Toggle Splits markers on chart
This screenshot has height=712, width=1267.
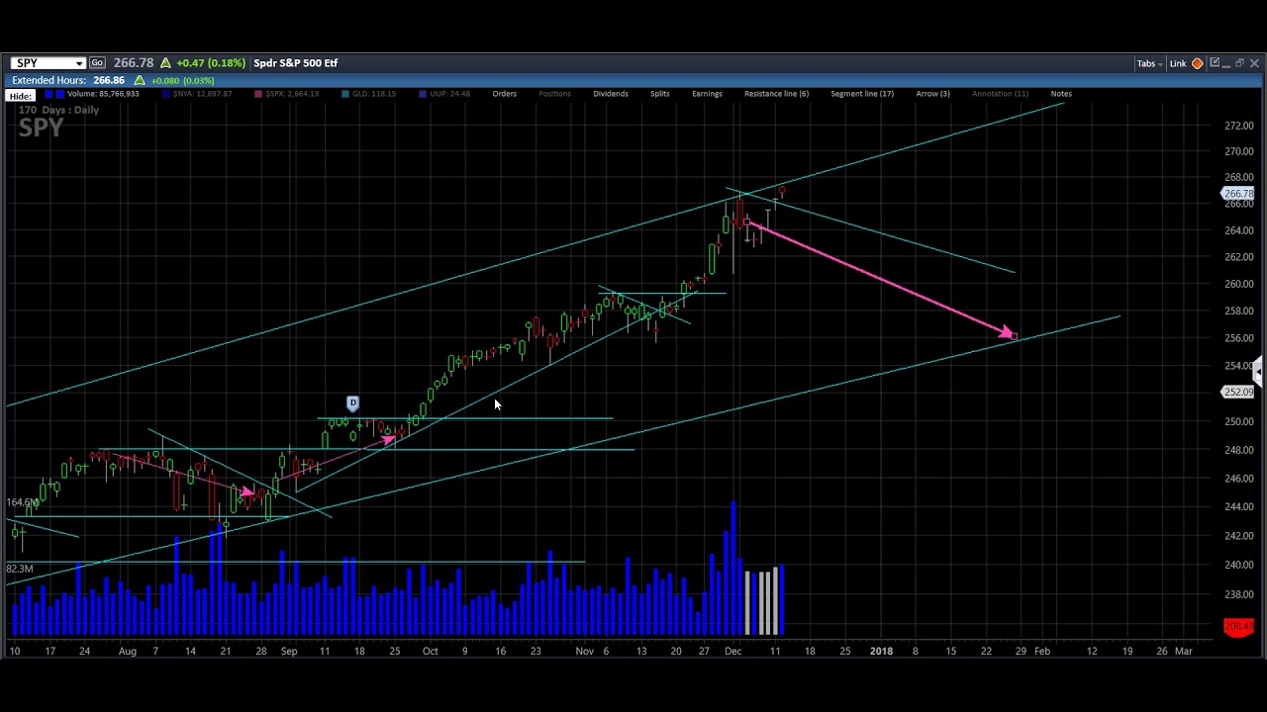point(659,94)
